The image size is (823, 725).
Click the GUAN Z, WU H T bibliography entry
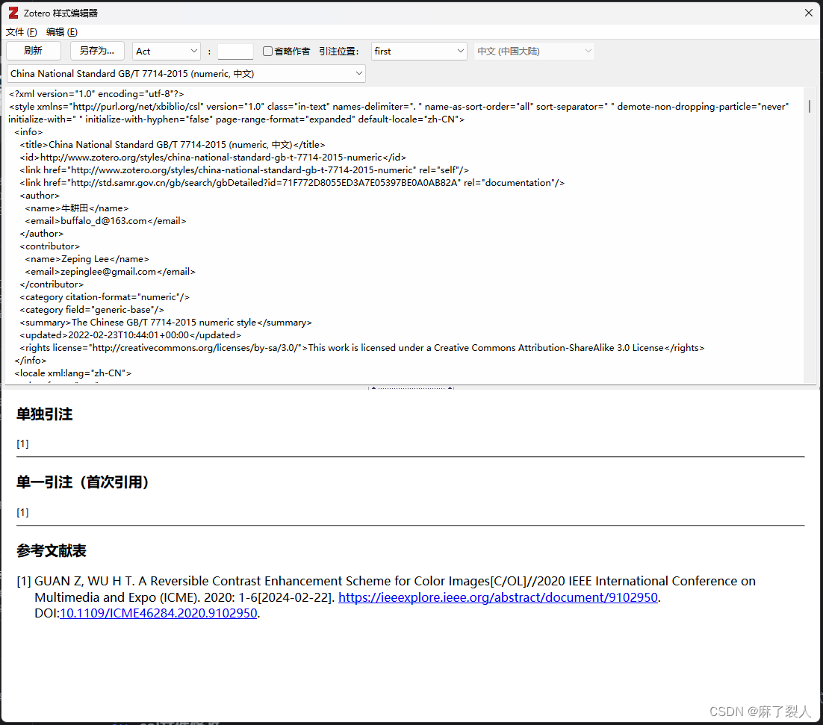pos(386,597)
